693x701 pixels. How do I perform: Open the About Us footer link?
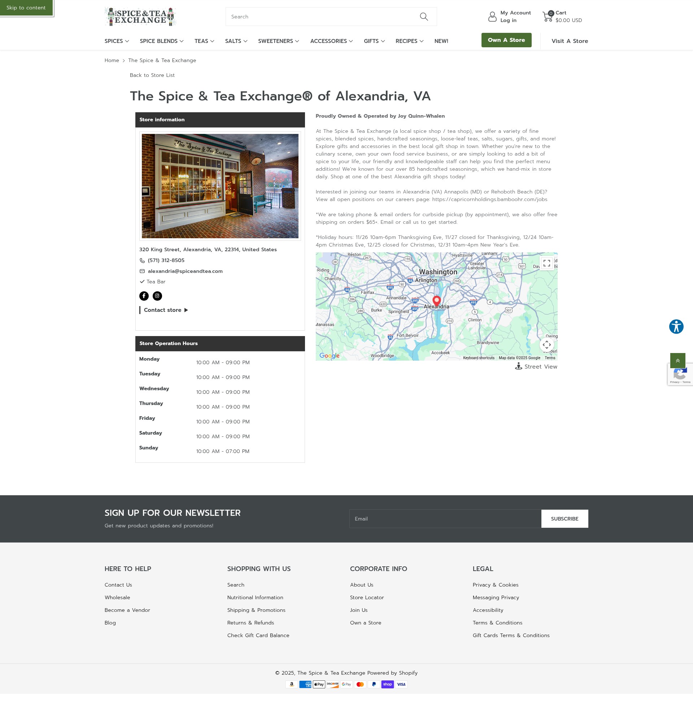[361, 584]
